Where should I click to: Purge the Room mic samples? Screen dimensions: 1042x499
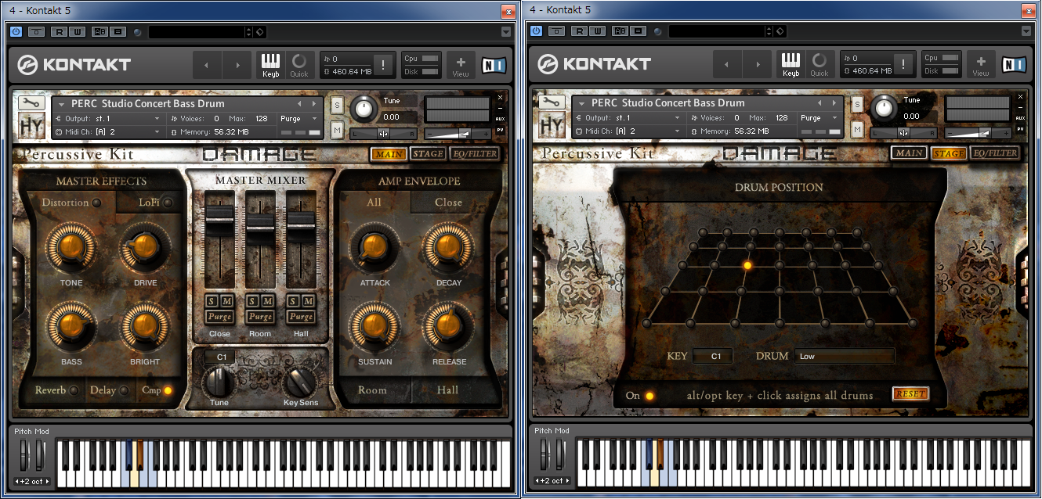coord(260,317)
